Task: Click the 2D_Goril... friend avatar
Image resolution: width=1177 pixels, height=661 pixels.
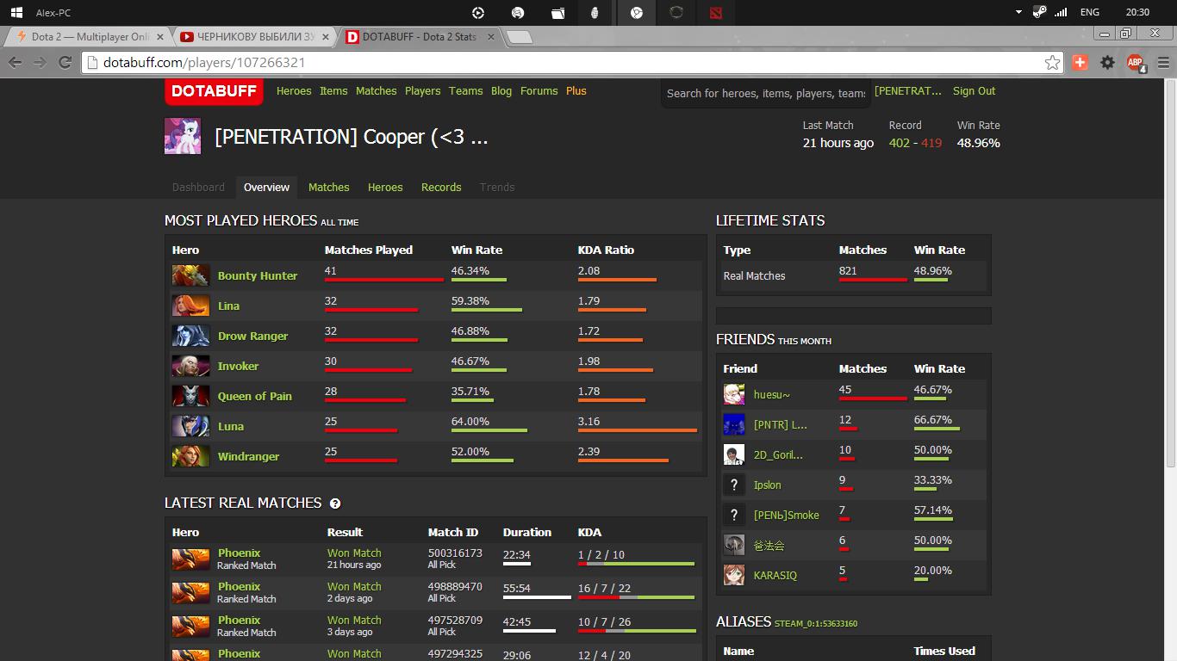Action: pyautogui.click(x=734, y=454)
